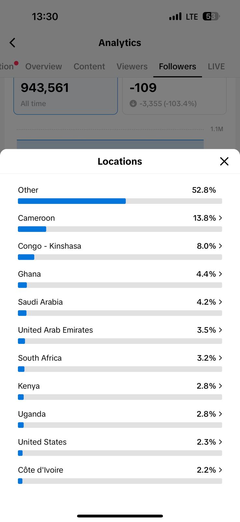The image size is (240, 522).
Task: Expand Cameroon location chevron
Action: 220,218
